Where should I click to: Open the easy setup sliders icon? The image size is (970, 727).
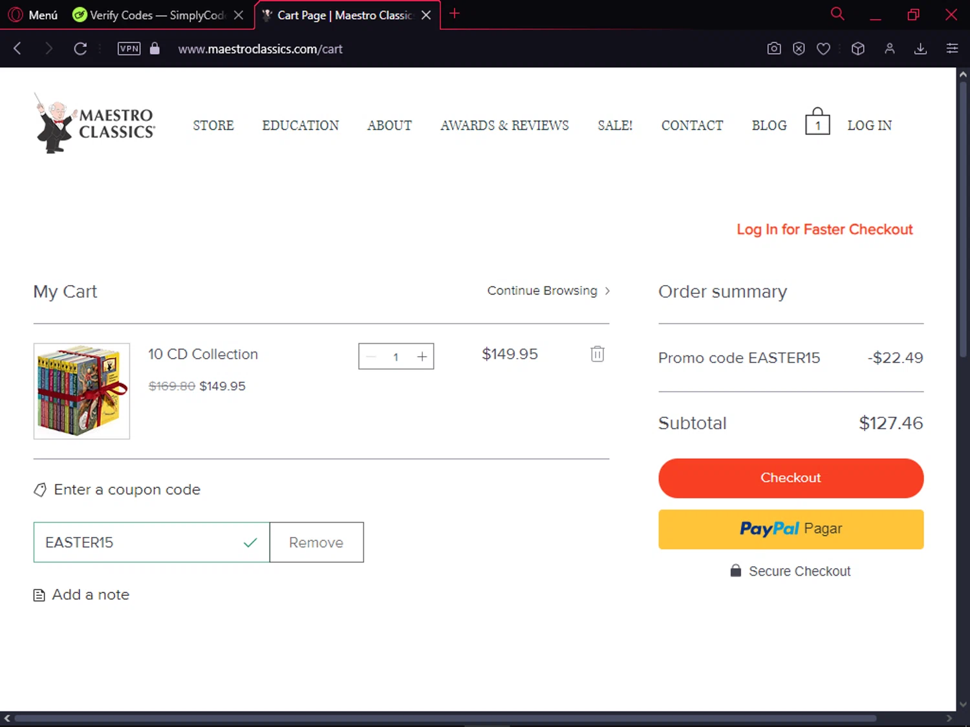[x=952, y=48]
